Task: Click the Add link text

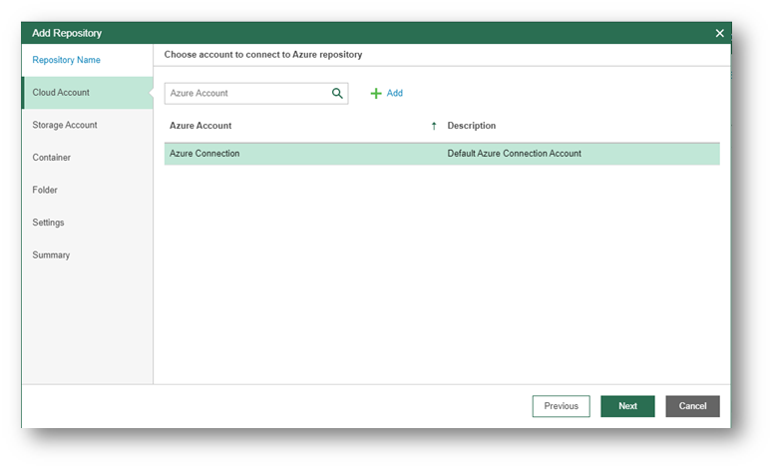Action: [x=395, y=93]
